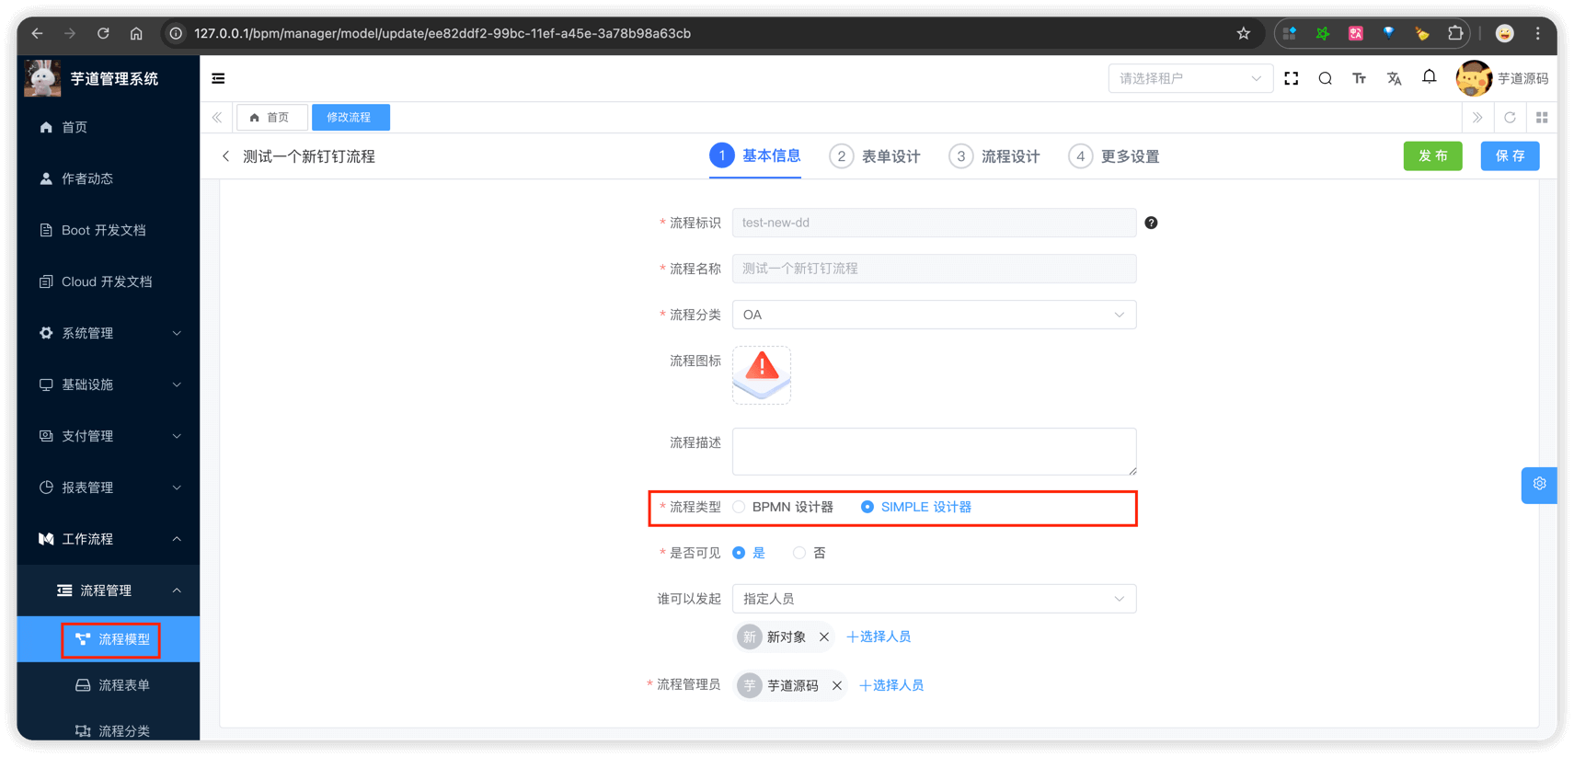Set 是否可见 to 否
This screenshot has height=757, width=1574.
click(x=810, y=553)
